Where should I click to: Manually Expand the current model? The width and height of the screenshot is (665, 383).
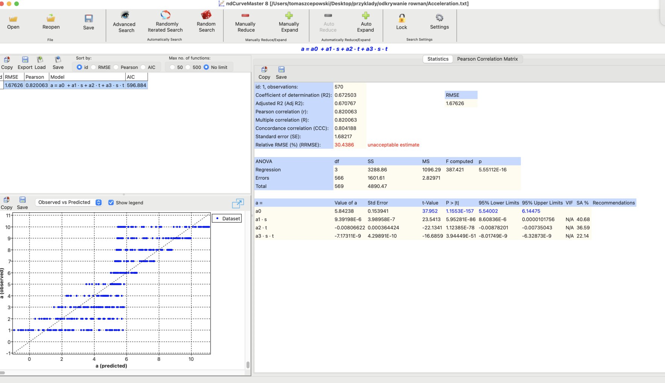tap(289, 23)
